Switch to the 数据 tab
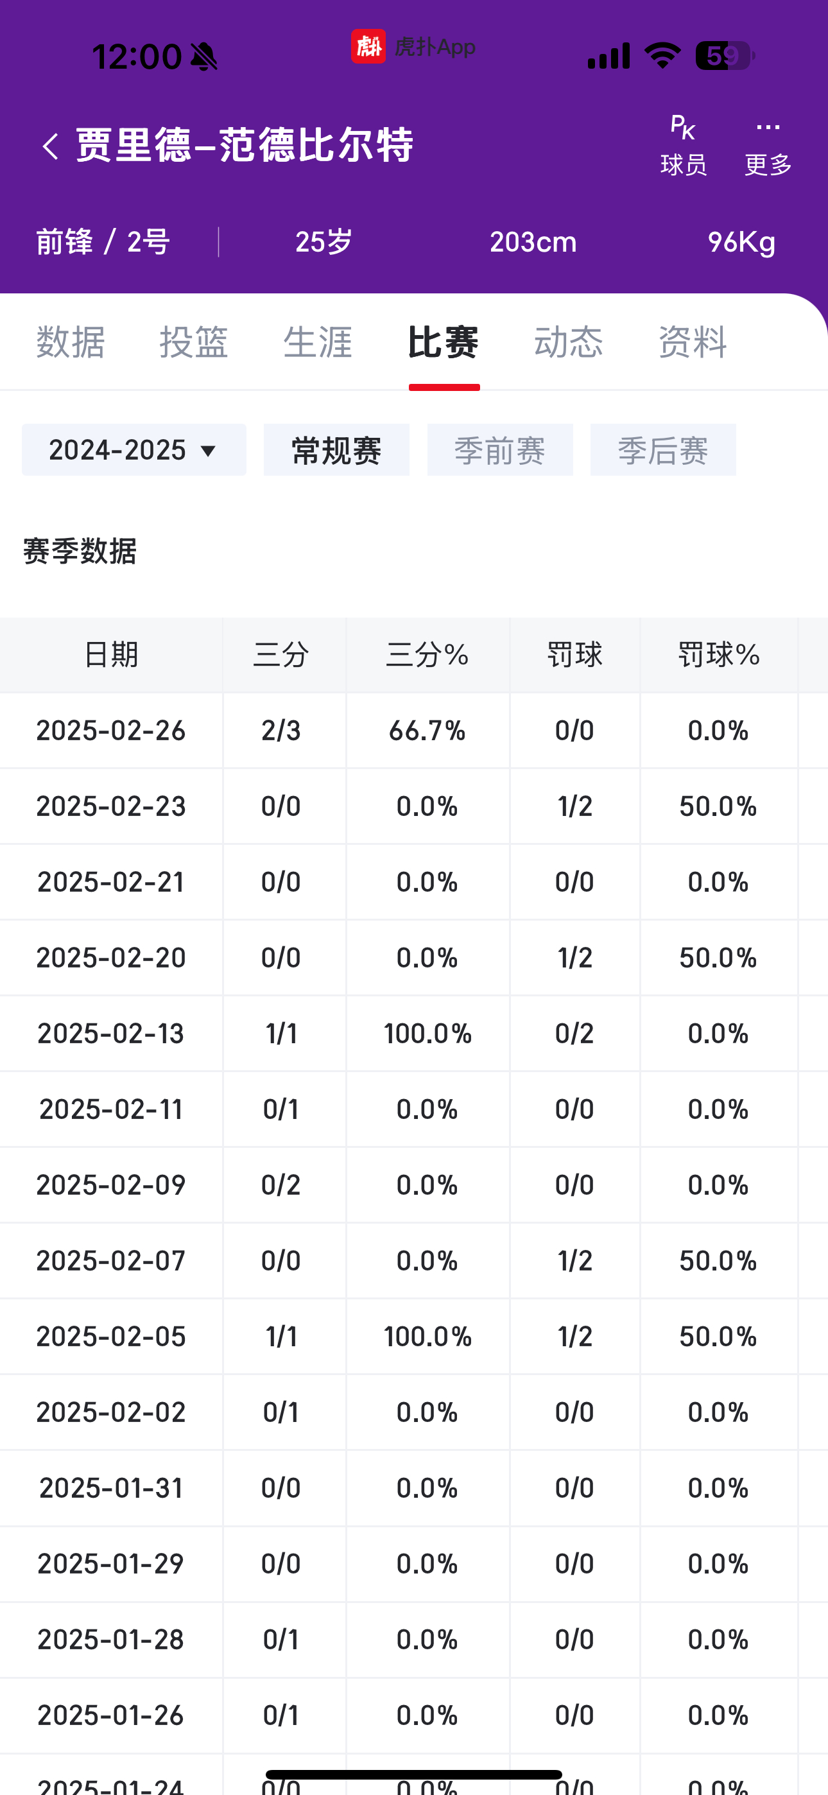This screenshot has height=1795, width=828. (x=71, y=342)
